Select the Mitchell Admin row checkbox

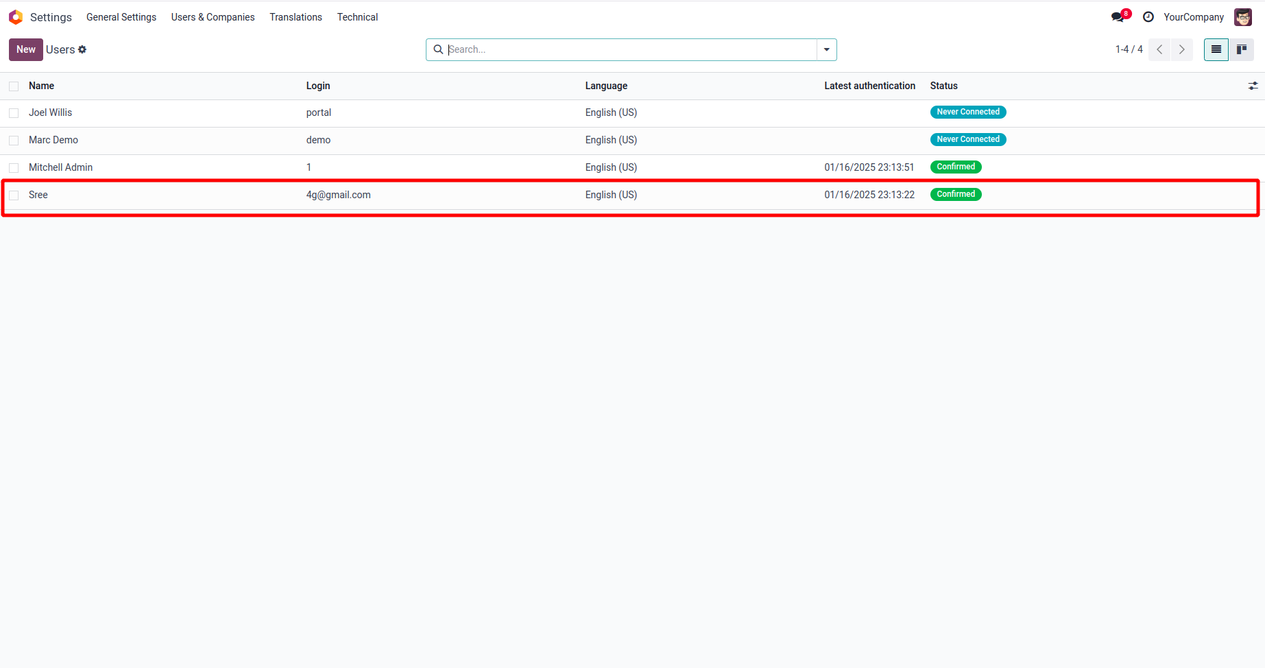[x=14, y=168]
